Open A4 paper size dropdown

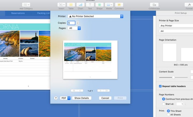pyautogui.click(x=176, y=31)
